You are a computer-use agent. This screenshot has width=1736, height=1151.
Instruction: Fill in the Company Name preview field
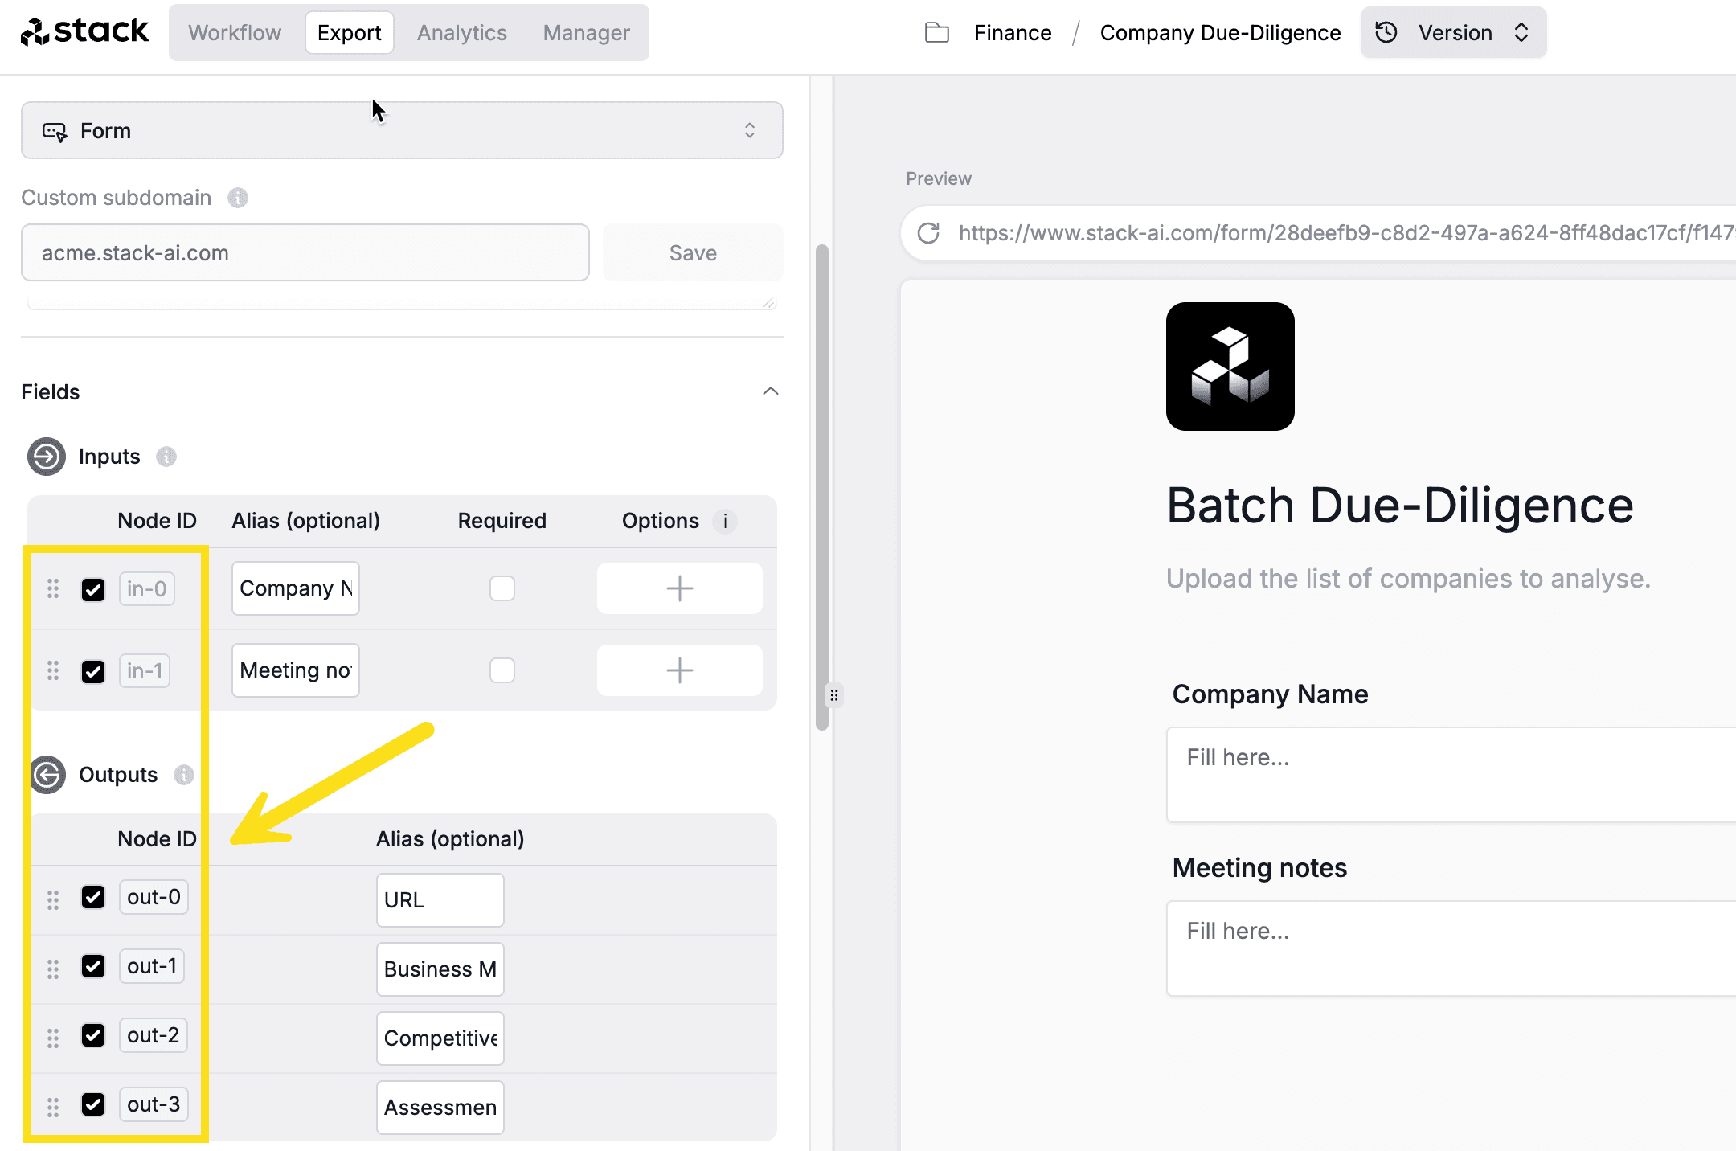(x=1451, y=775)
